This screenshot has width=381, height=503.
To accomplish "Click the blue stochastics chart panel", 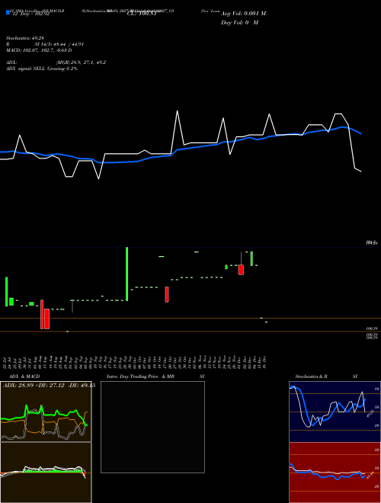I will coord(335,412).
